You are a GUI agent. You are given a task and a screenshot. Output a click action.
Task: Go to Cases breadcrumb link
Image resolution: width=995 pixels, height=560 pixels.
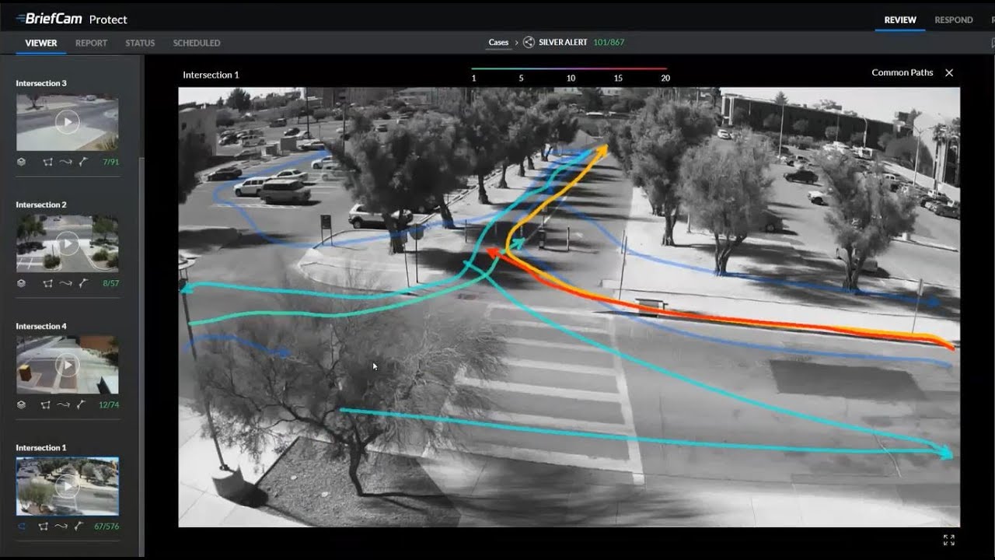point(498,43)
